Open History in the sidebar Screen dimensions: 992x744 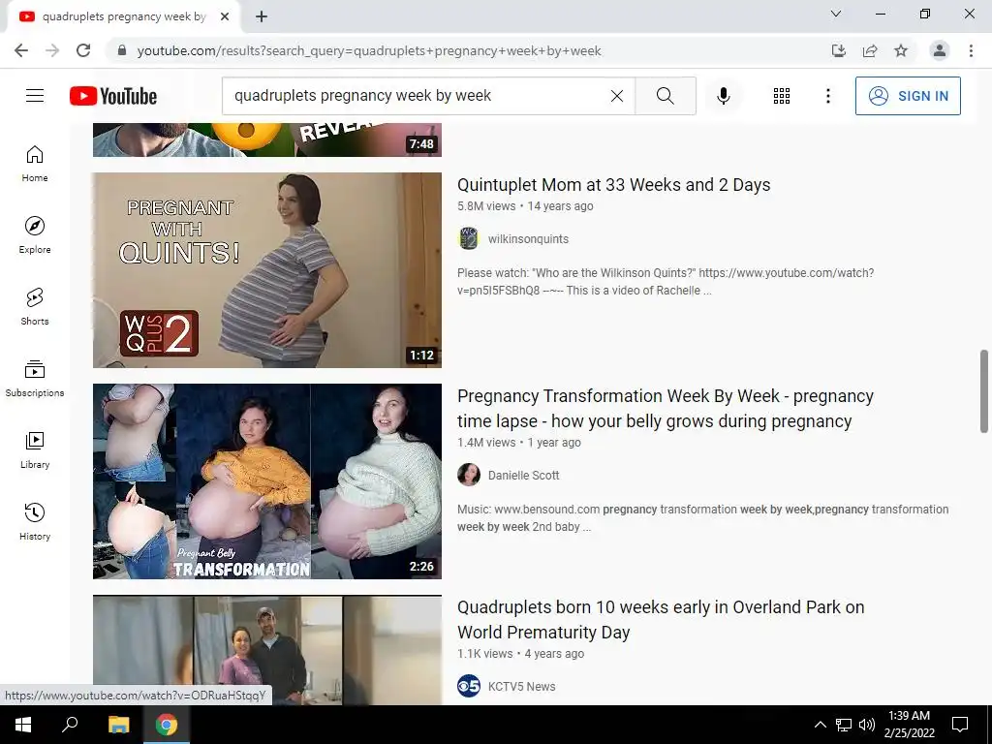click(35, 521)
